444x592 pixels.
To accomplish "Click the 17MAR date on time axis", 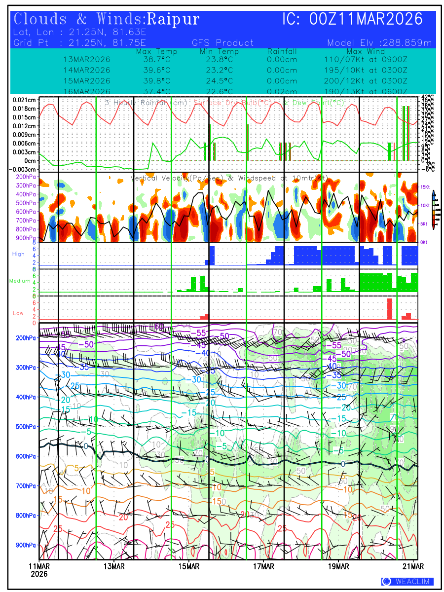I will tap(264, 565).
